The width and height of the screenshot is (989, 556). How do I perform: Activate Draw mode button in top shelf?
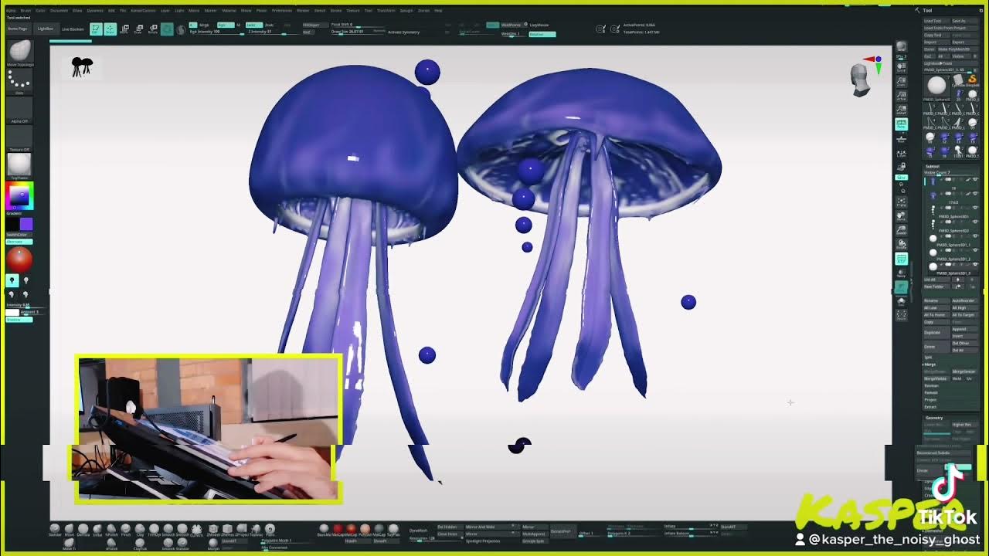110,29
